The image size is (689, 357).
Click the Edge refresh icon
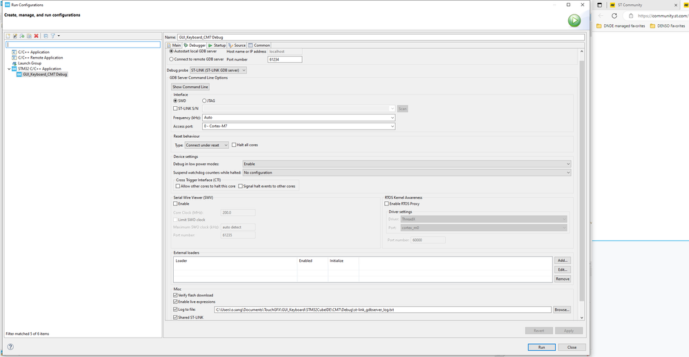coord(615,15)
